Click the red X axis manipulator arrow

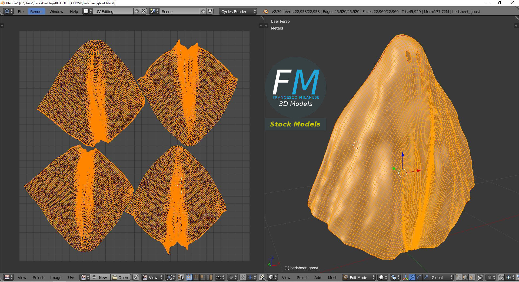coord(419,170)
